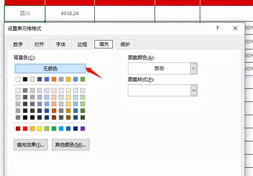Pick the yellow standard color swatch
253x176 pixels.
click(x=39, y=128)
